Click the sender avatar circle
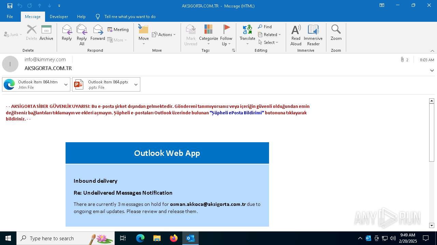 (10, 64)
